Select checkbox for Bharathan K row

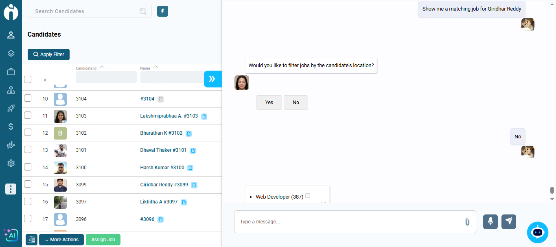(x=28, y=133)
